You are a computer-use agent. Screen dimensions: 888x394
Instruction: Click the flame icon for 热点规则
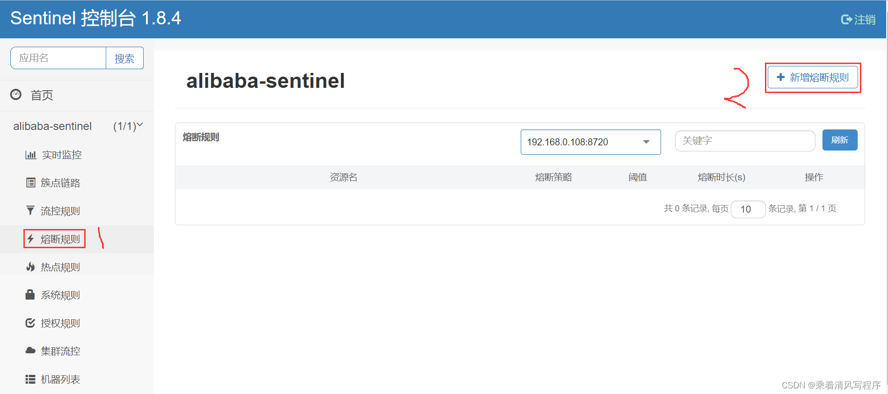(30, 267)
